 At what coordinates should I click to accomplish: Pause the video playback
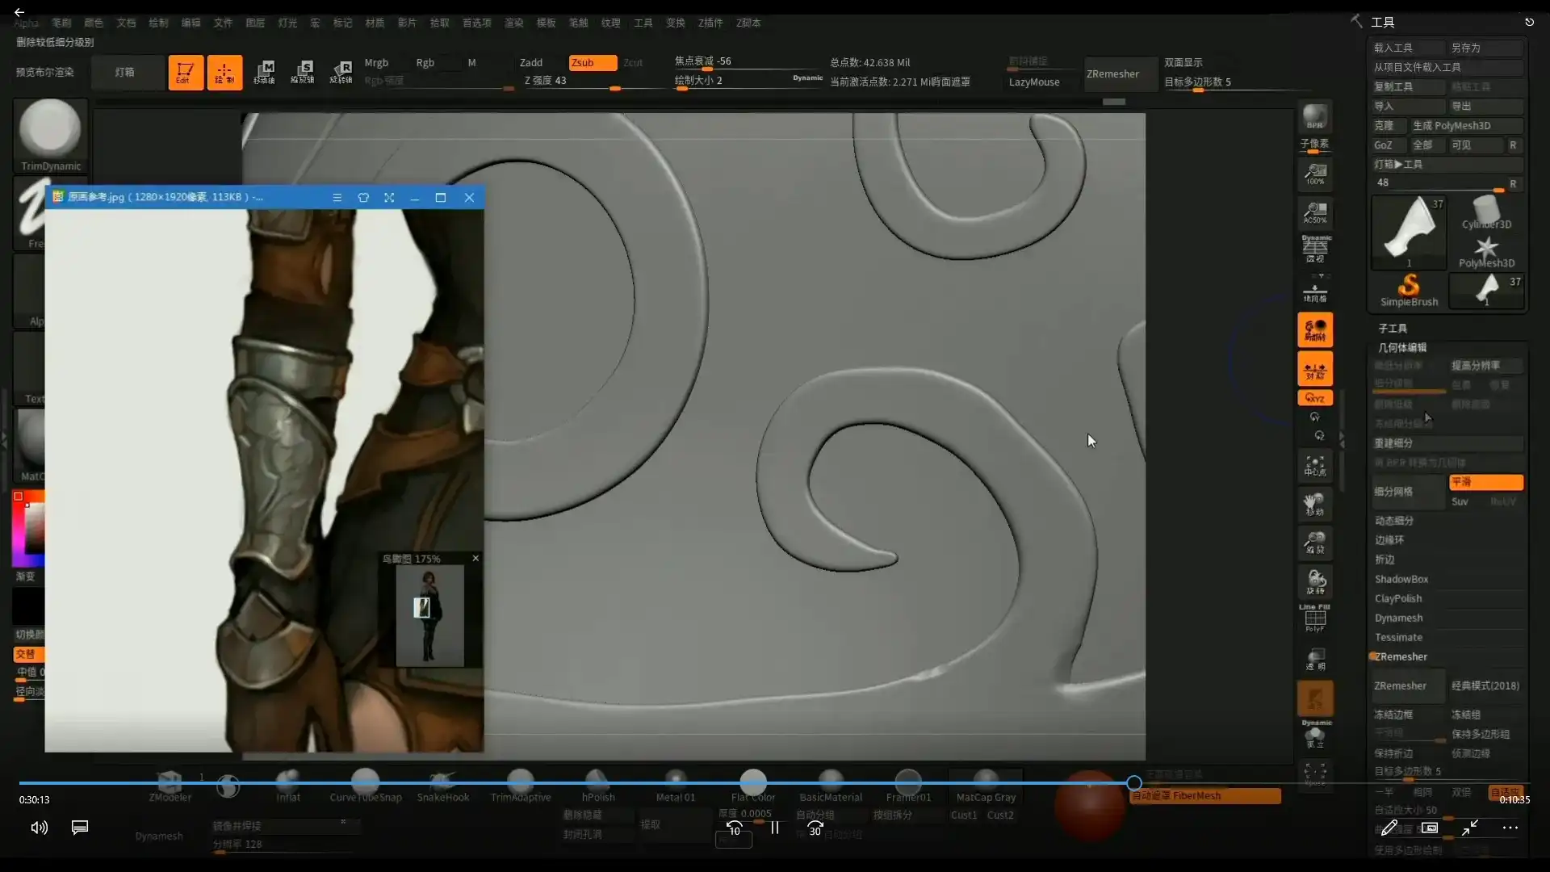pos(775,828)
